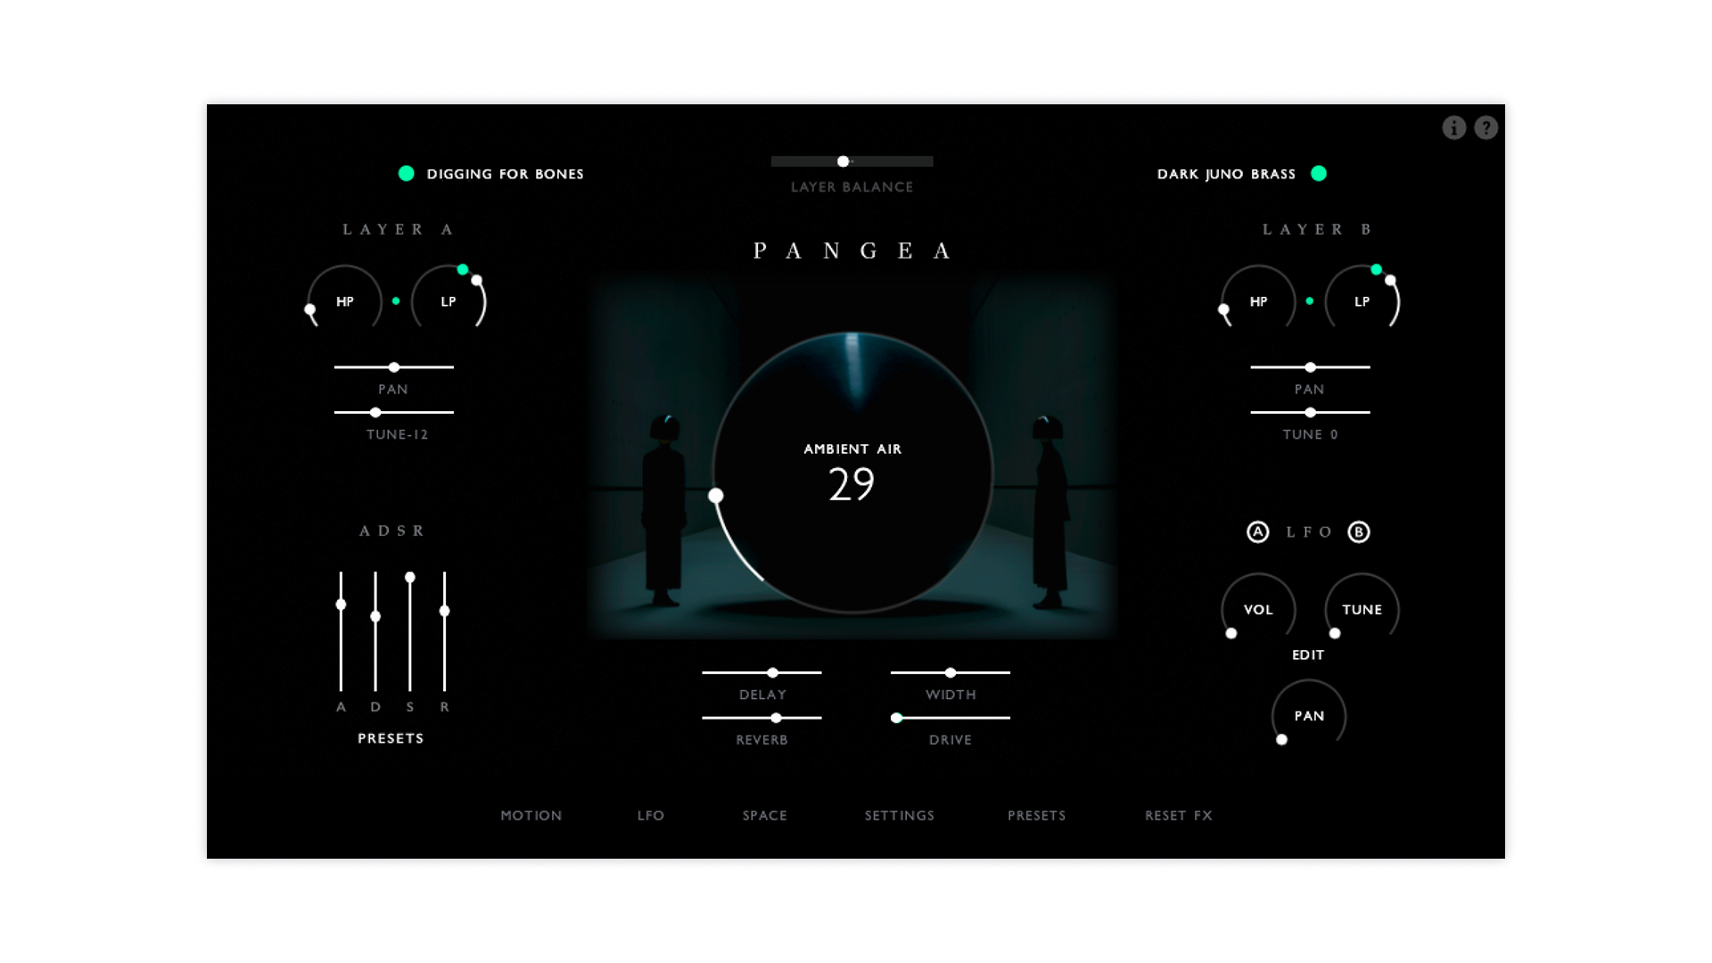The width and height of the screenshot is (1712, 963).
Task: Click Layer B LP filter knob
Action: click(x=1362, y=301)
